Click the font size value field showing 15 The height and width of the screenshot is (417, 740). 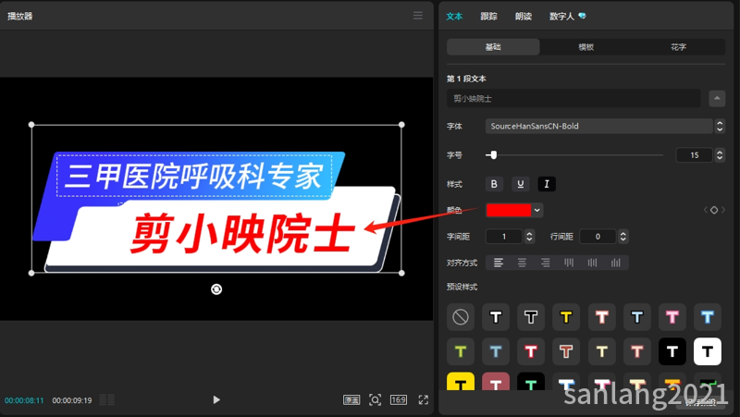point(695,154)
